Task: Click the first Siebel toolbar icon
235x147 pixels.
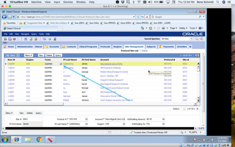Action: pyautogui.click(x=5, y=39)
